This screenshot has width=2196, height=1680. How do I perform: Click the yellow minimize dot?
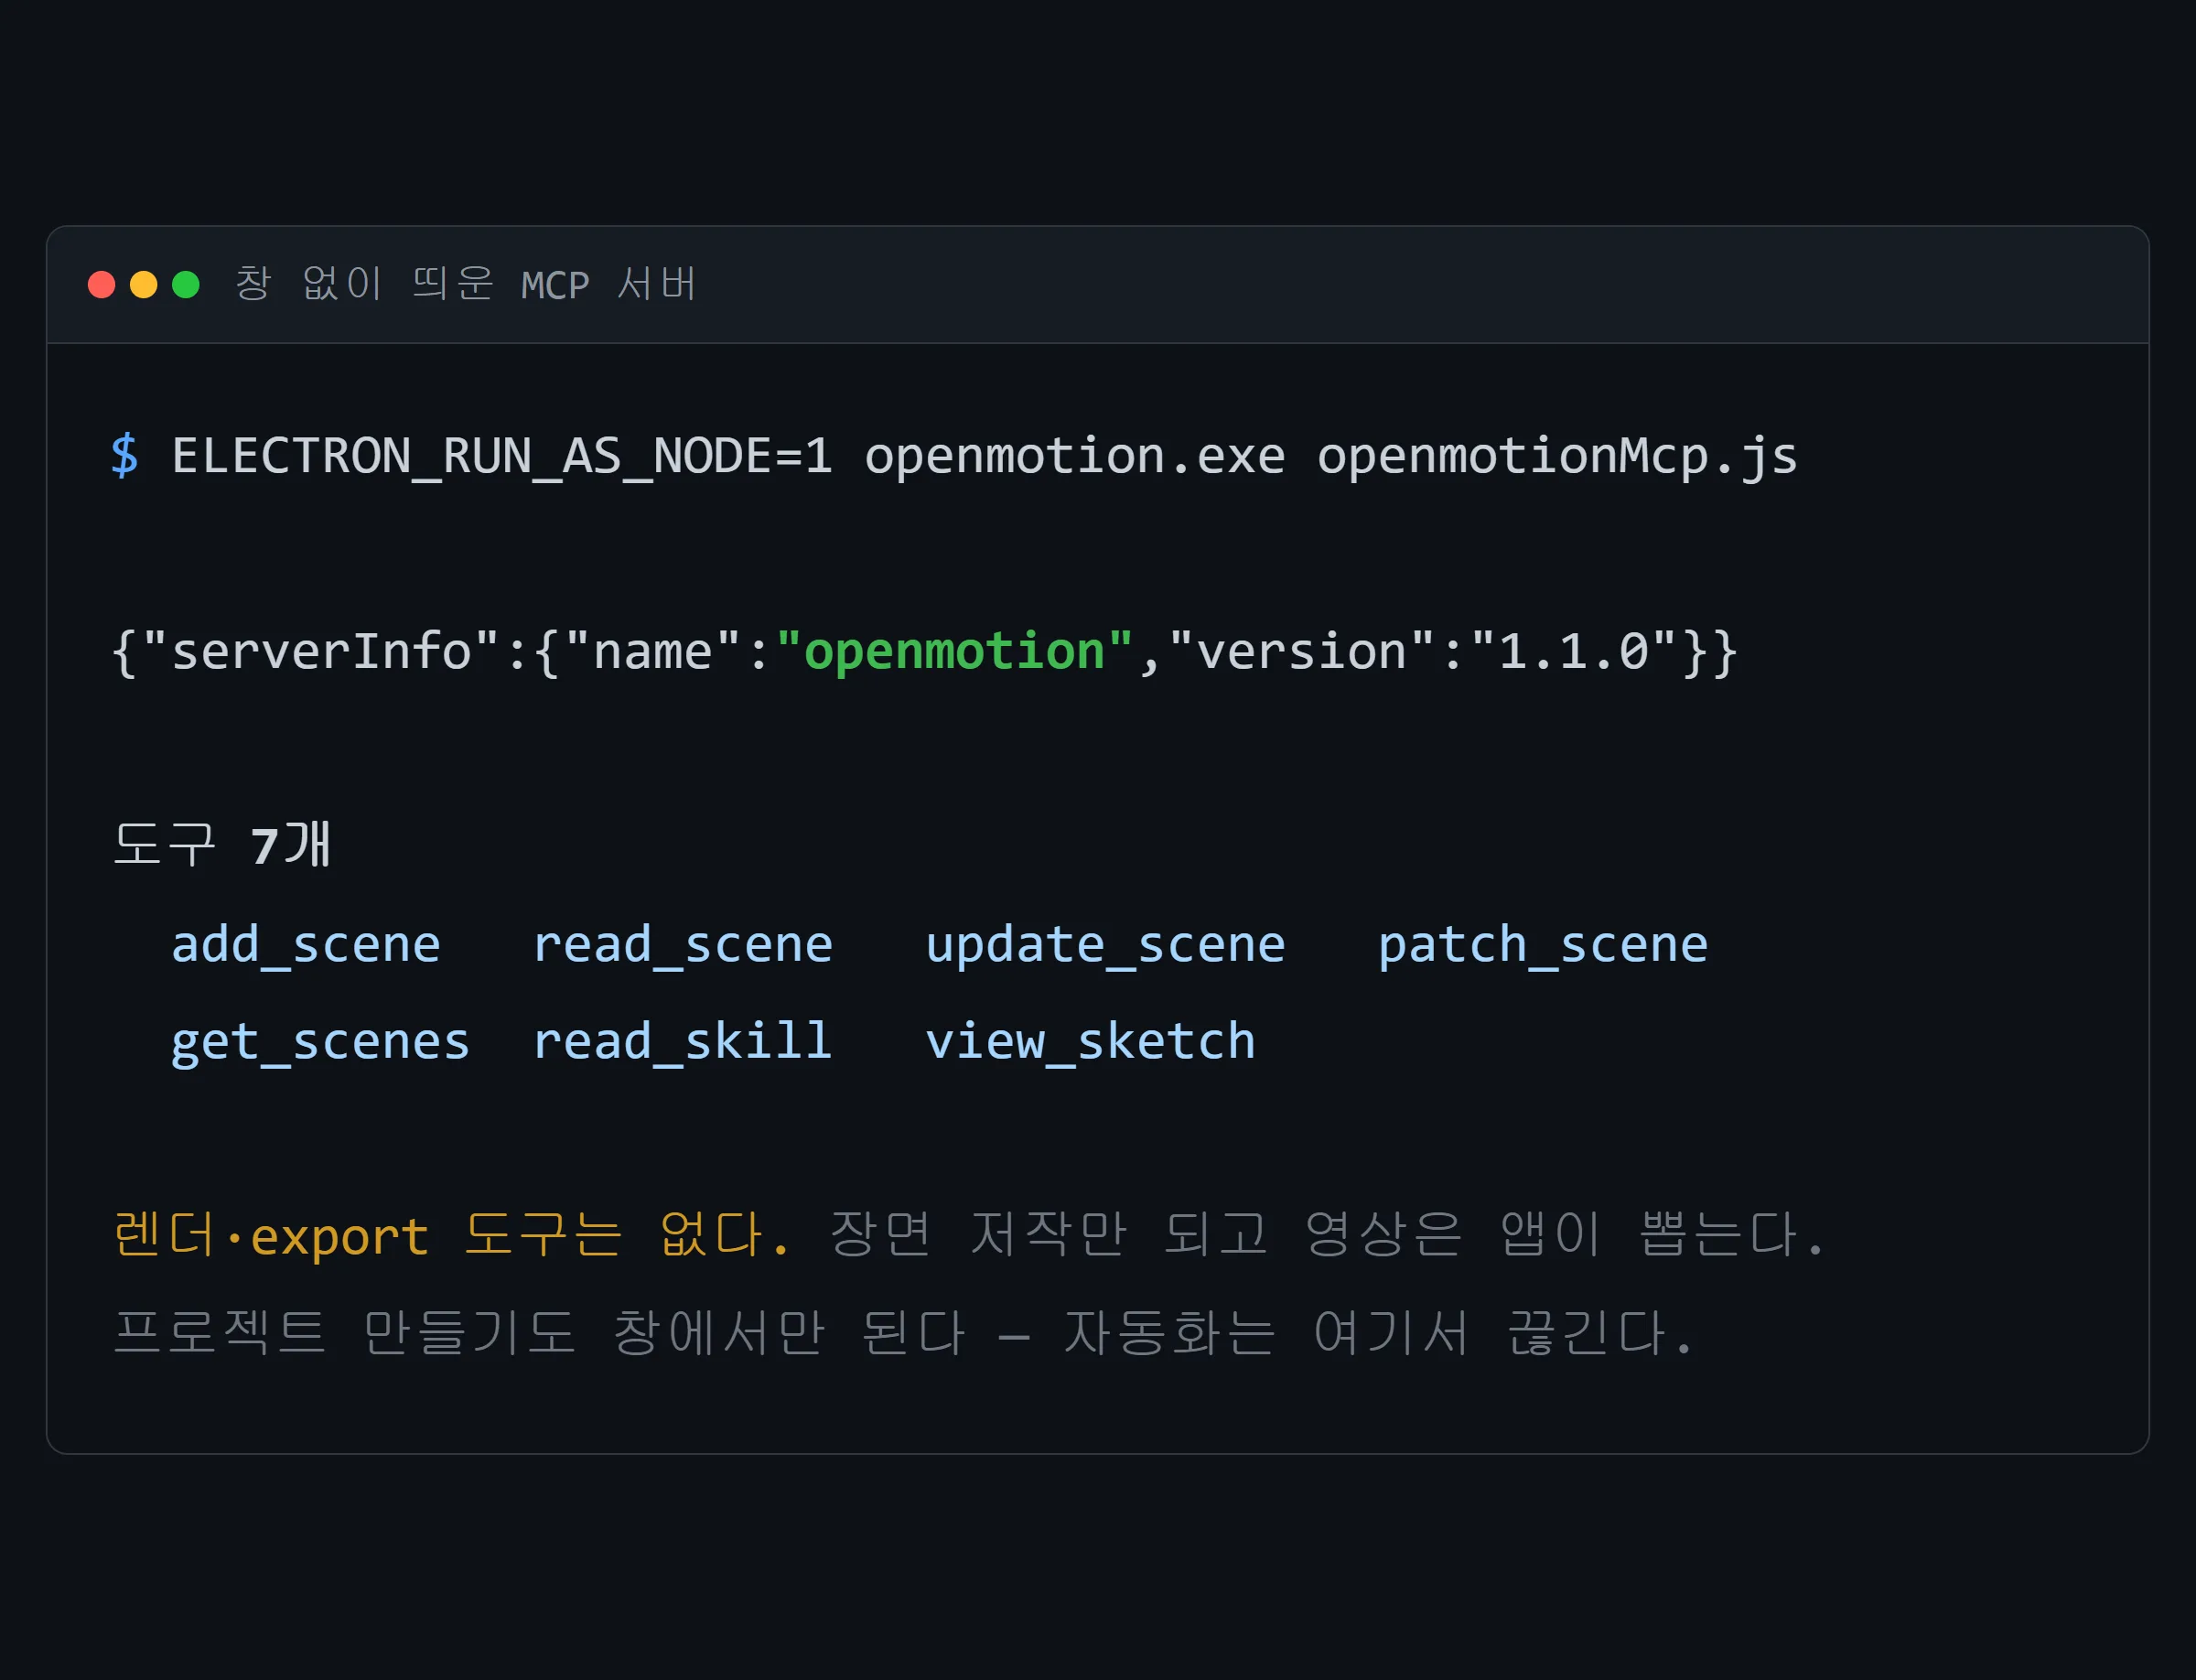(x=144, y=285)
